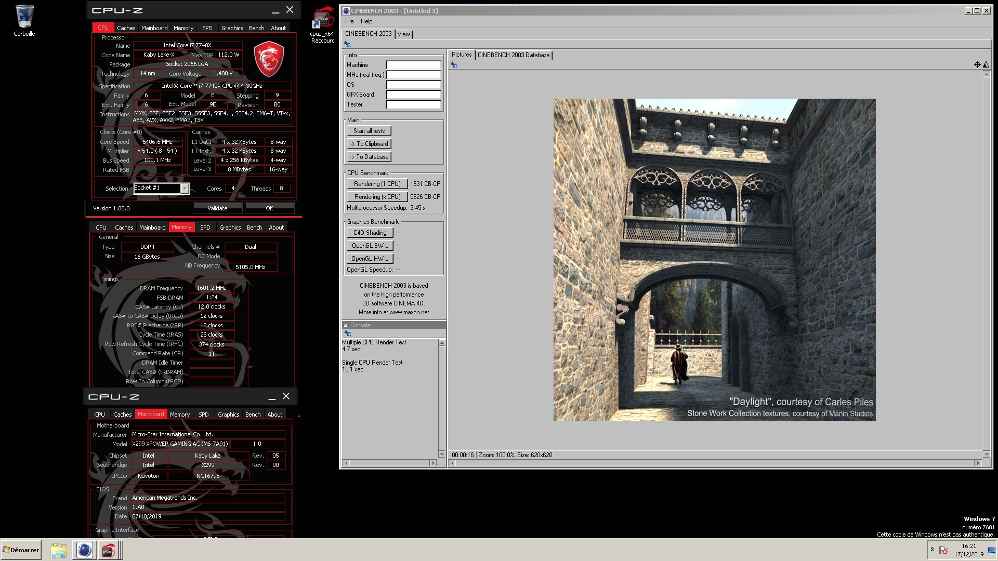998x561 pixels.
Task: Click picture viewer scroll-right arrow
Action: [978, 463]
